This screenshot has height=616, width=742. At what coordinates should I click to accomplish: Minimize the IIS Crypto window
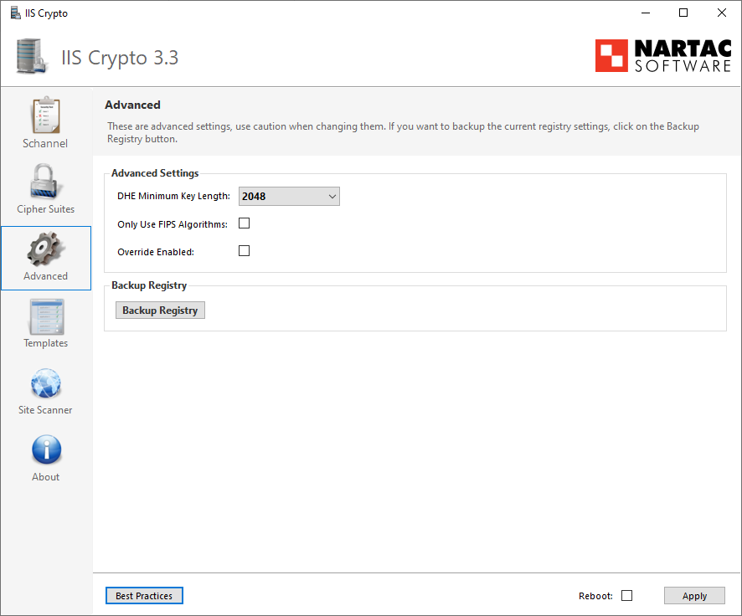point(646,13)
